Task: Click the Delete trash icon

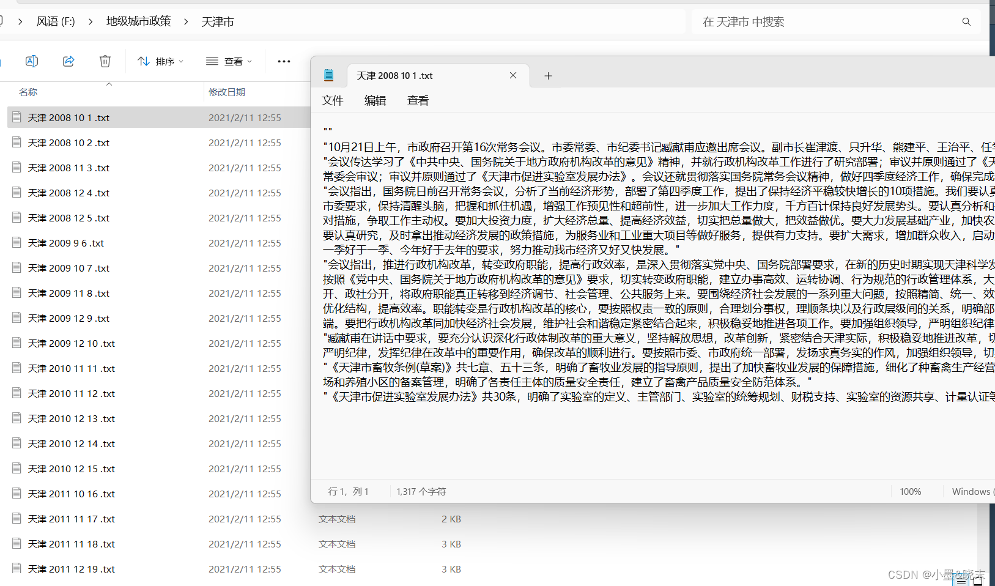Action: [x=105, y=61]
